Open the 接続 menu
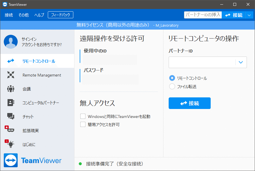 (9, 15)
